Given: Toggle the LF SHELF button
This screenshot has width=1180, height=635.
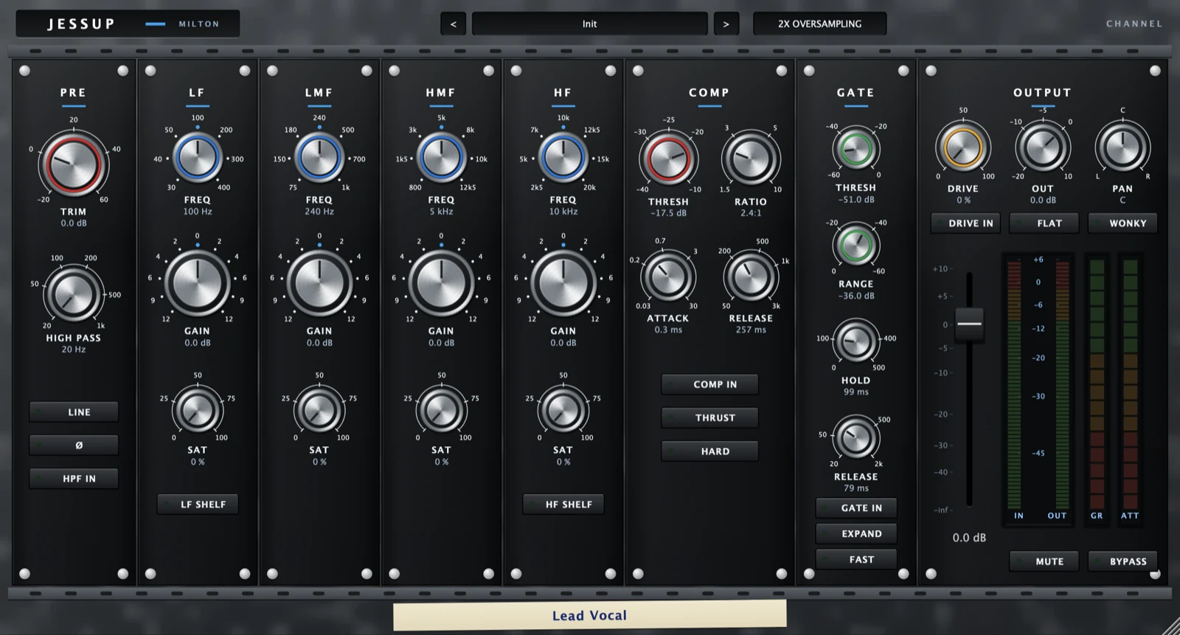Looking at the screenshot, I should pyautogui.click(x=198, y=504).
